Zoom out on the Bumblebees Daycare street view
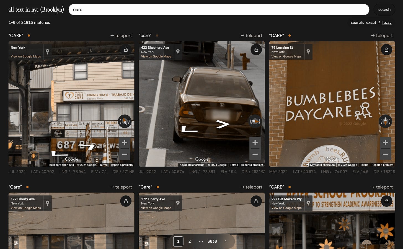 (386, 154)
